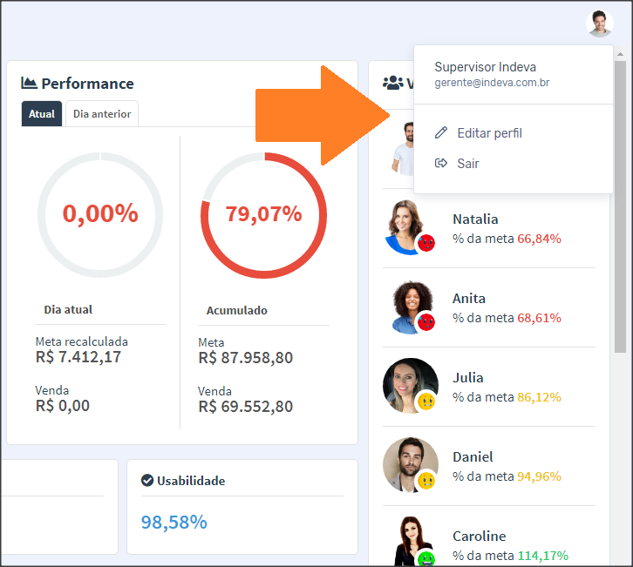Screen dimensions: 633x567
Task: Click the user avatar in top right corner
Action: [600, 24]
